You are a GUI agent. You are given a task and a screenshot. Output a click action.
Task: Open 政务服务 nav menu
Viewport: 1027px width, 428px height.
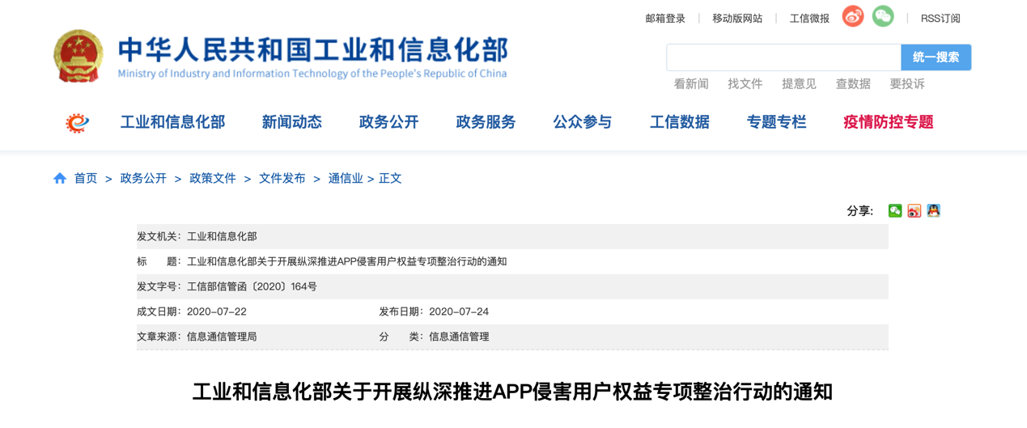coord(486,122)
